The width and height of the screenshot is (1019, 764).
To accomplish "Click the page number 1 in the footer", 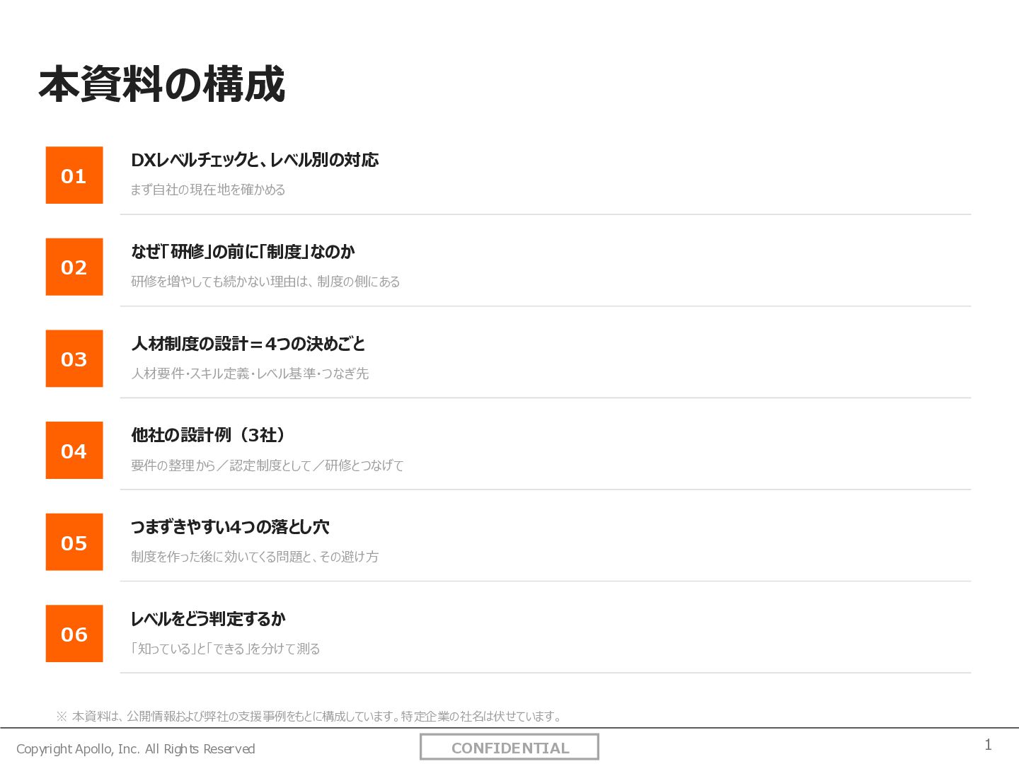I will click(x=988, y=744).
